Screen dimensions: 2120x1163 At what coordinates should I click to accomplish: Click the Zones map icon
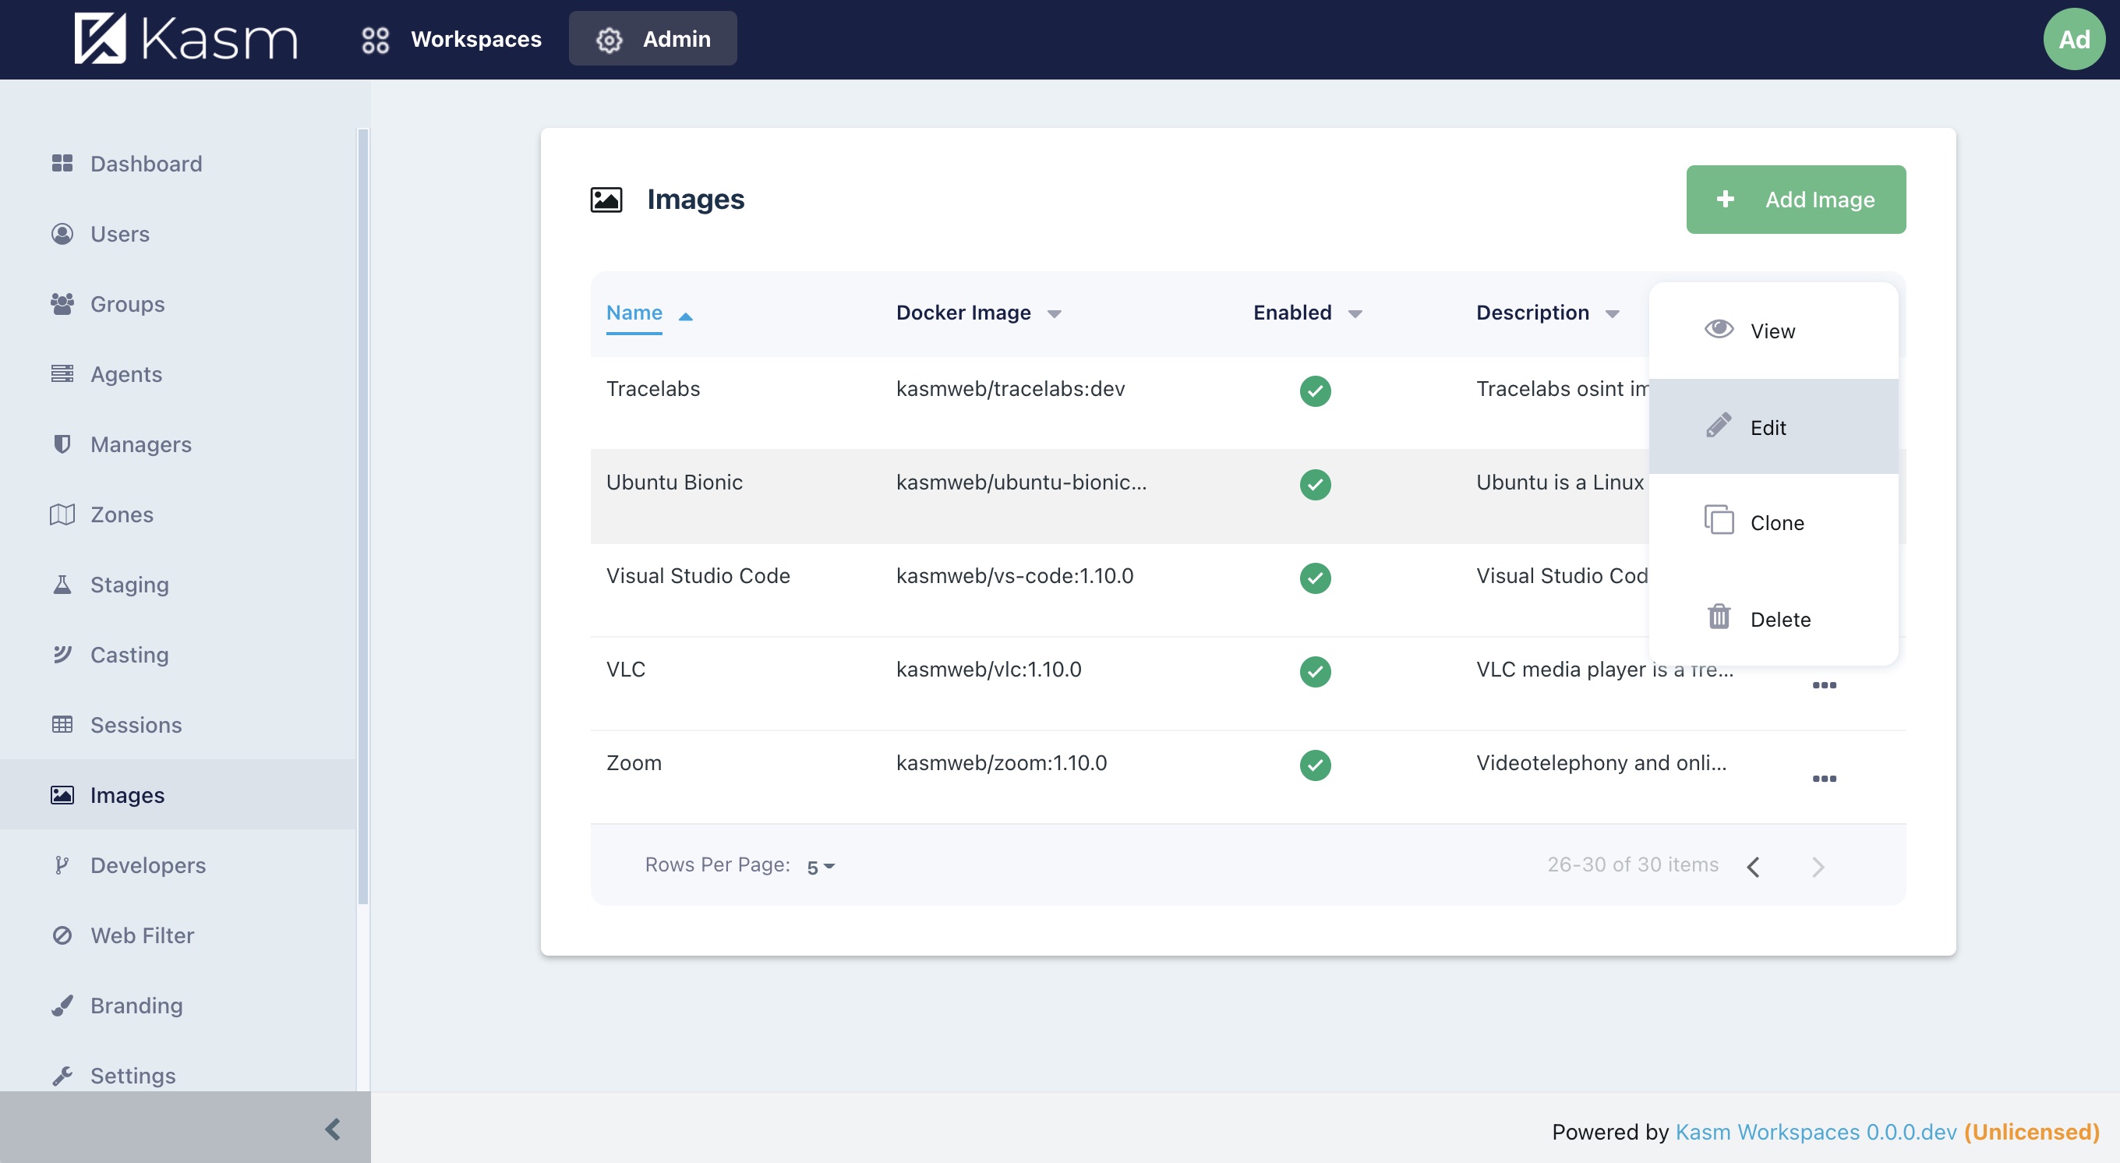click(x=62, y=514)
